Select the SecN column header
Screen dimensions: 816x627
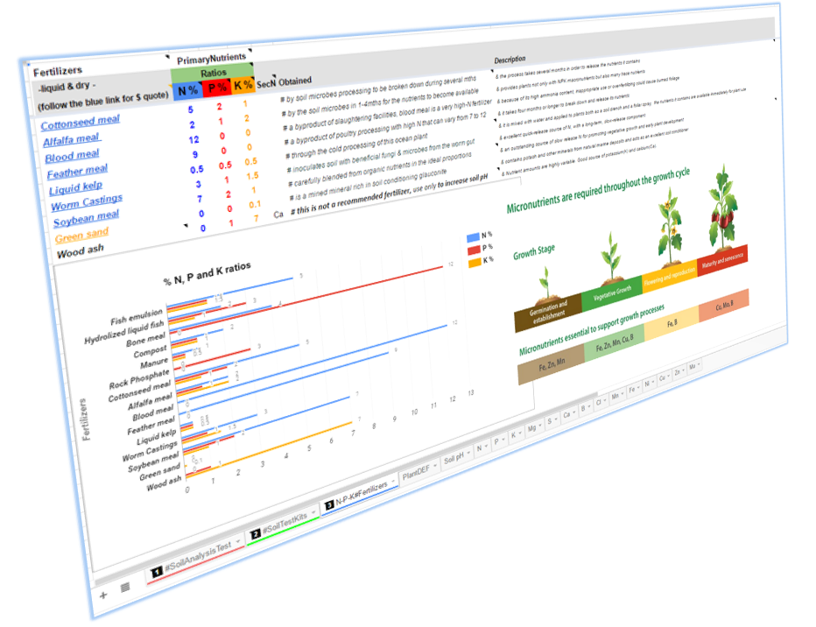tap(266, 83)
